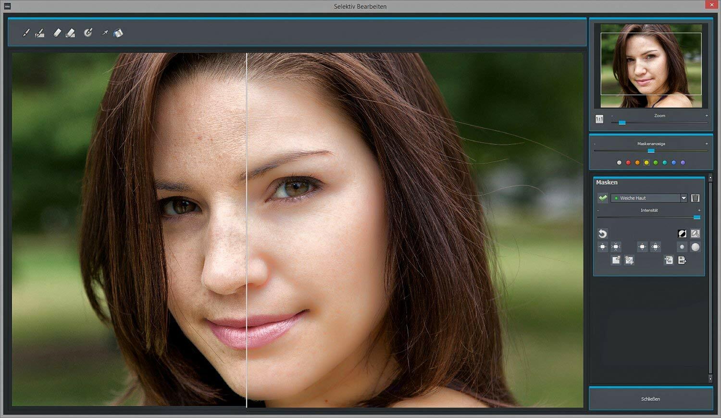Click the plus sign right of Zoom
Viewport: 721px width, 418px height.
707,116
